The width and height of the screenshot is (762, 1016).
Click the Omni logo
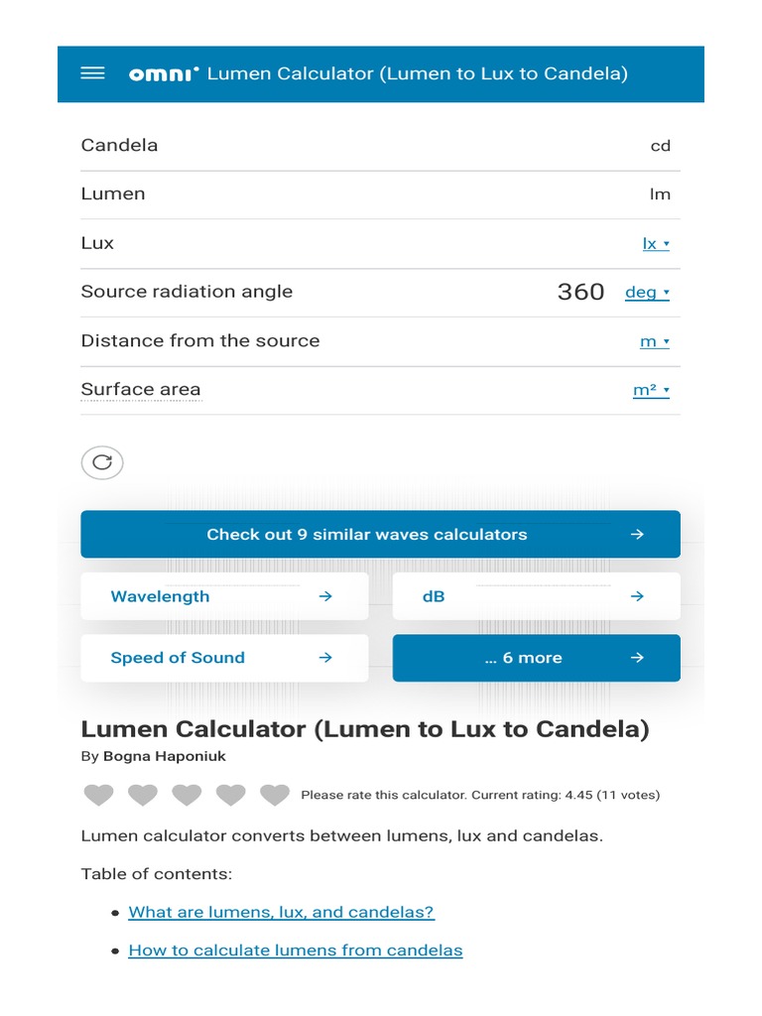click(x=164, y=73)
